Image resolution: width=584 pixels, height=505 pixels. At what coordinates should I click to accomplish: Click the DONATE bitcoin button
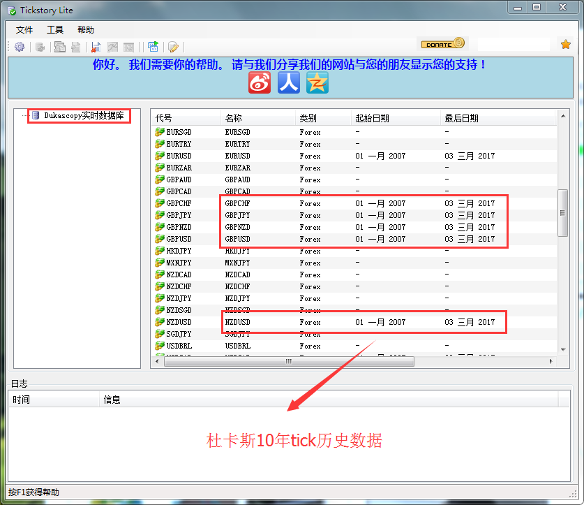tap(443, 43)
